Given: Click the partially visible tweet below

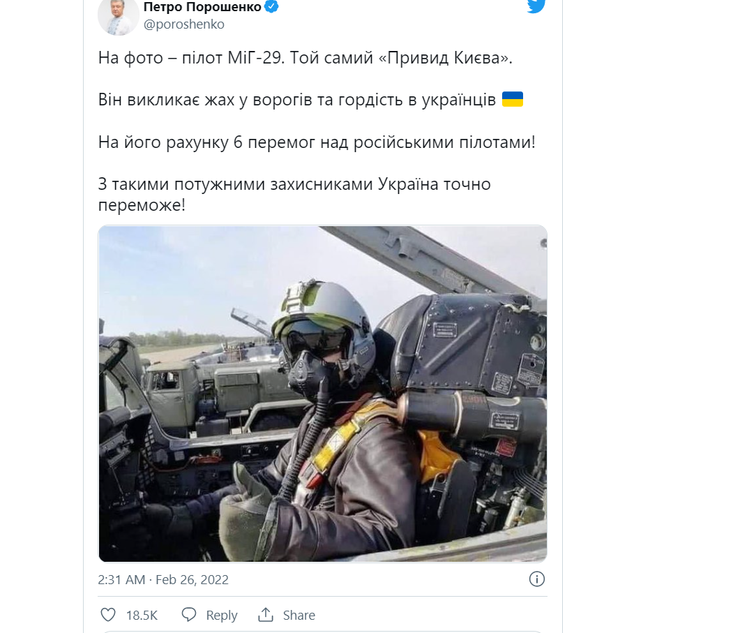Looking at the screenshot, I should 322,630.
